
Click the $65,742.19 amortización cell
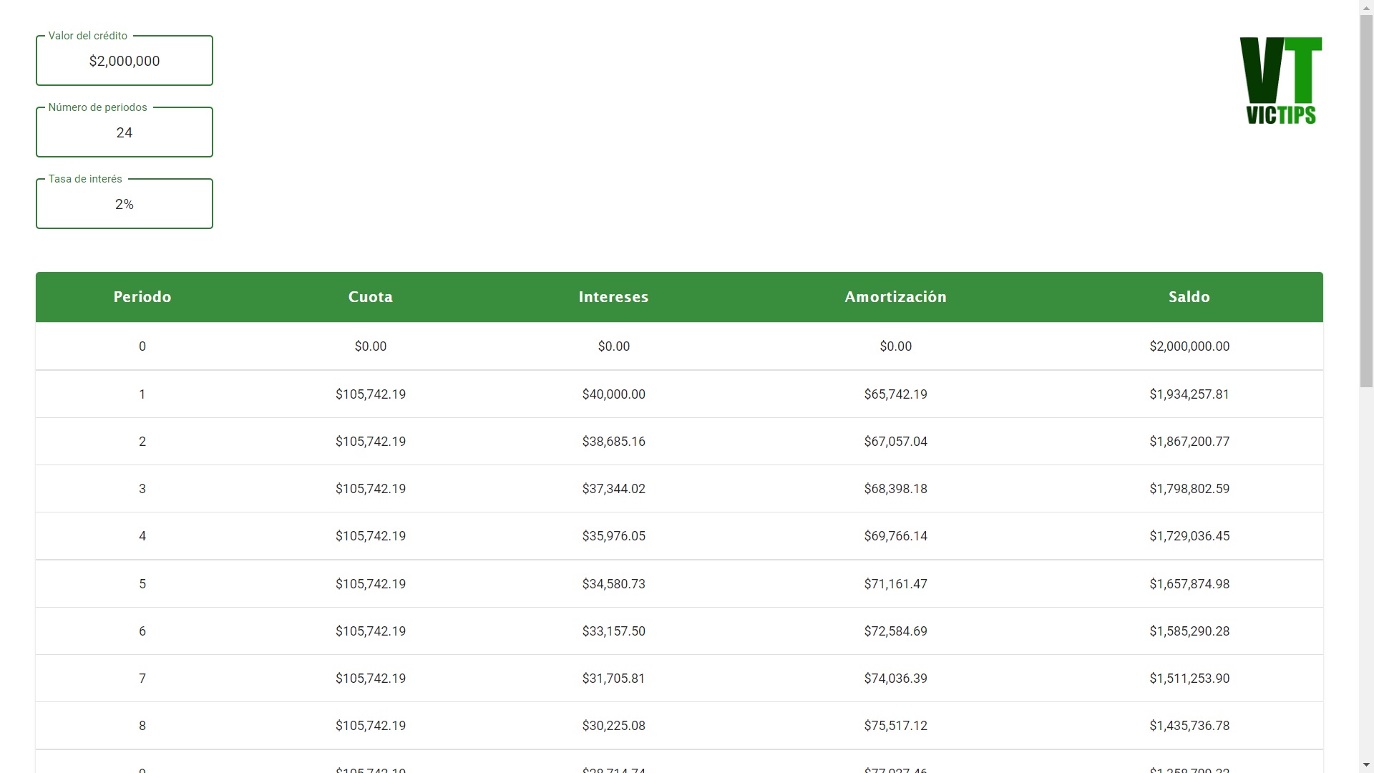click(x=895, y=394)
